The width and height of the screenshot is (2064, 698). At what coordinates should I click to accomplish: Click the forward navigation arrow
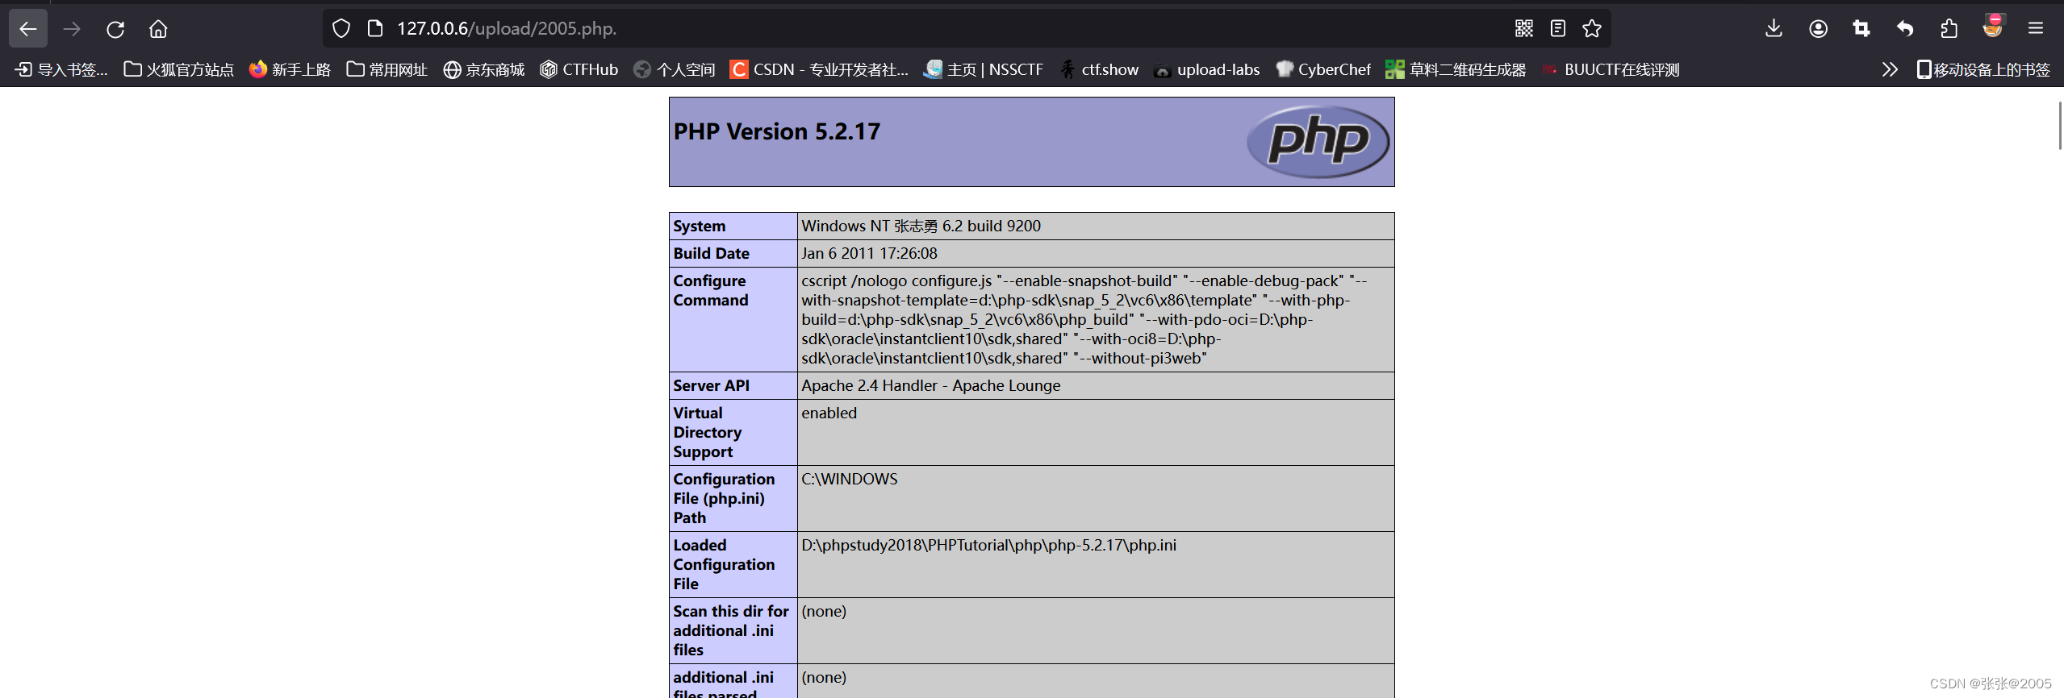point(72,29)
